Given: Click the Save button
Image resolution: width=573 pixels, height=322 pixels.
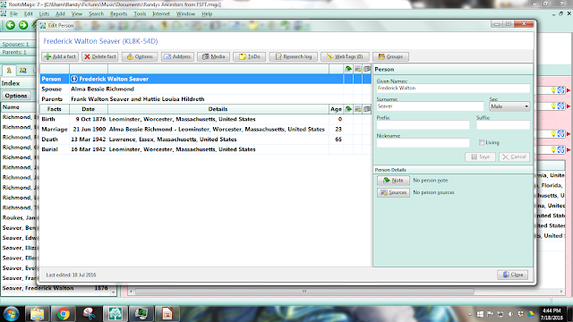Looking at the screenshot, I should pyautogui.click(x=480, y=157).
